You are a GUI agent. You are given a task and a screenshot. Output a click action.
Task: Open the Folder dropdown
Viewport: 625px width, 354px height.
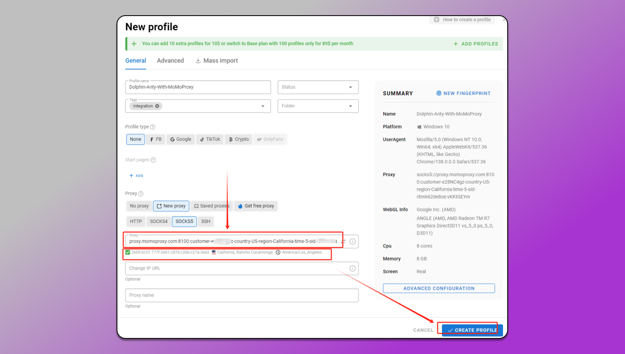pos(318,106)
